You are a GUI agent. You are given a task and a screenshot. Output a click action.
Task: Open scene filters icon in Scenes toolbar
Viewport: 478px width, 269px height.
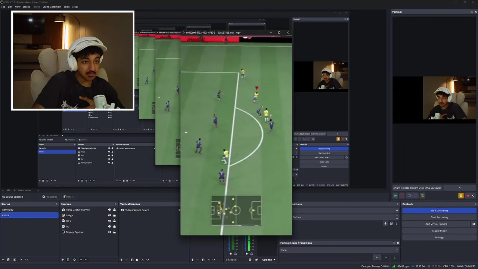[15, 260]
